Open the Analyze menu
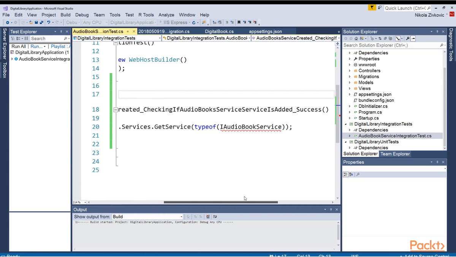 pos(166,15)
